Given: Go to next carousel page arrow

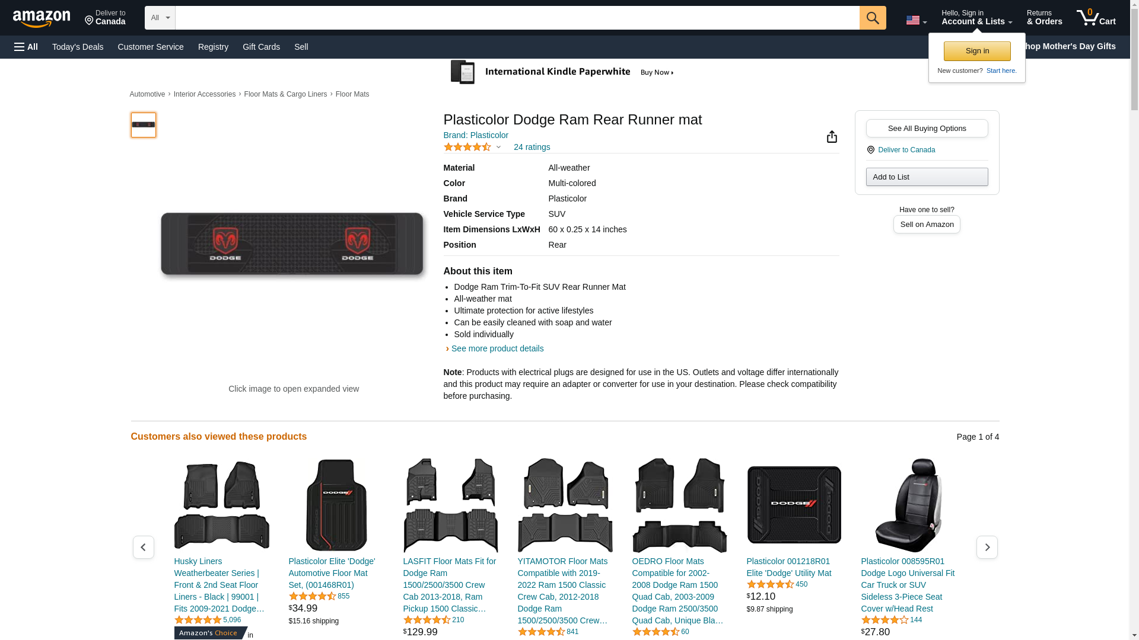Looking at the screenshot, I should pos(987,547).
